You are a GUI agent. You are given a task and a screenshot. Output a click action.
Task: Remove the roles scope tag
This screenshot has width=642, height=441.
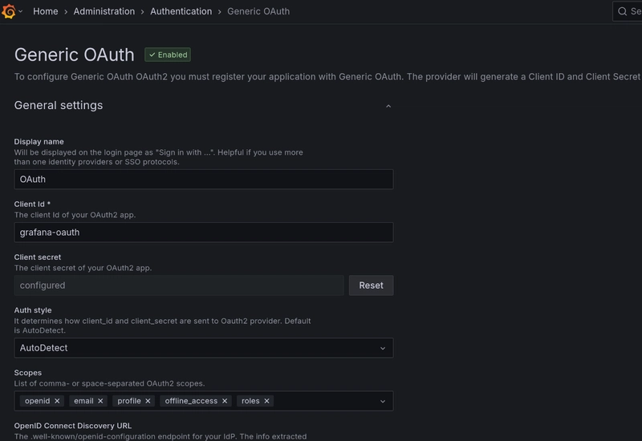(x=266, y=402)
